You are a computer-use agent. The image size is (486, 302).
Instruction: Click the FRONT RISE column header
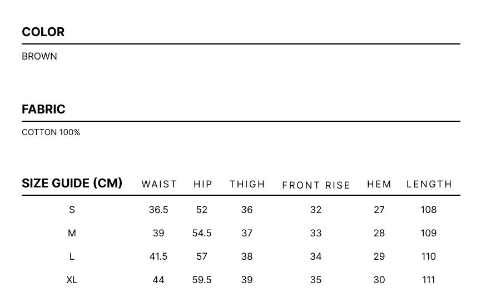tap(316, 185)
